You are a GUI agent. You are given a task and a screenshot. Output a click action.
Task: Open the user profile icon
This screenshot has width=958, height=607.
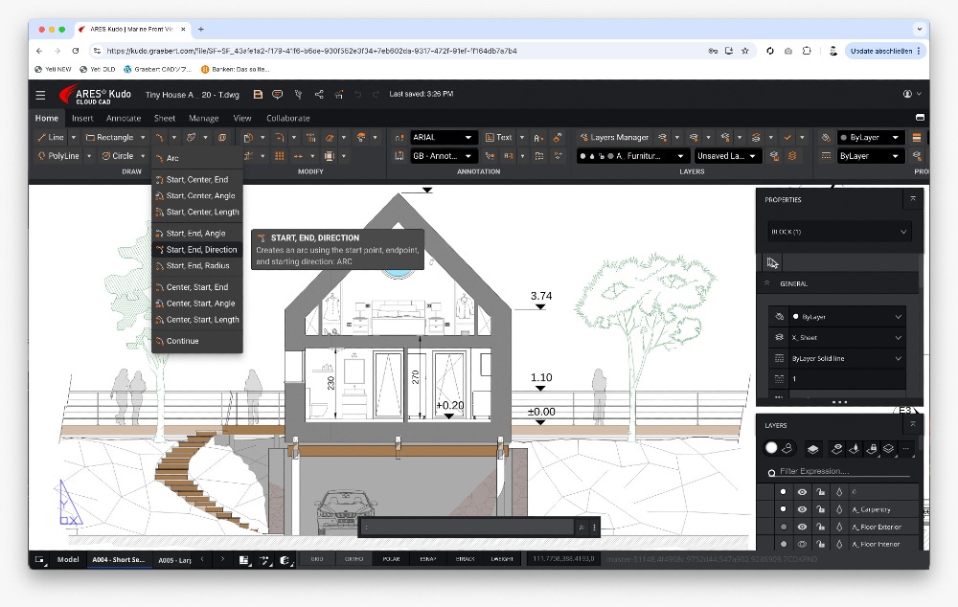pyautogui.click(x=908, y=94)
